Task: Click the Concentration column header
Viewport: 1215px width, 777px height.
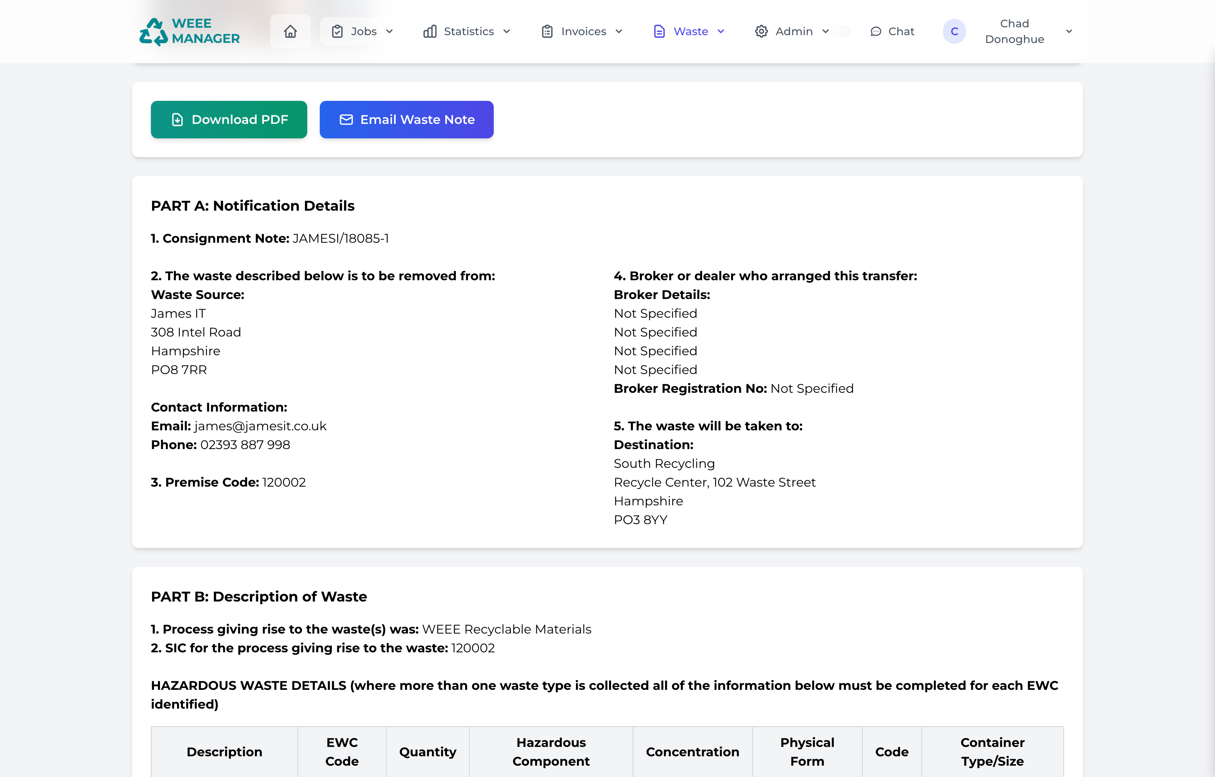Action: coord(692,752)
